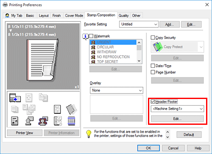Open the Quality tab
The image size is (212, 154).
(123, 16)
